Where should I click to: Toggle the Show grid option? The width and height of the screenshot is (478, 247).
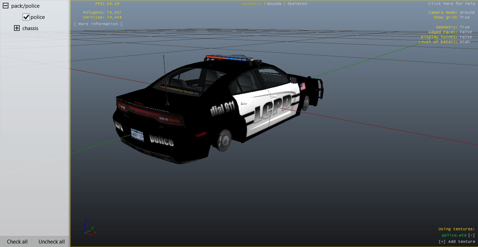pyautogui.click(x=464, y=17)
